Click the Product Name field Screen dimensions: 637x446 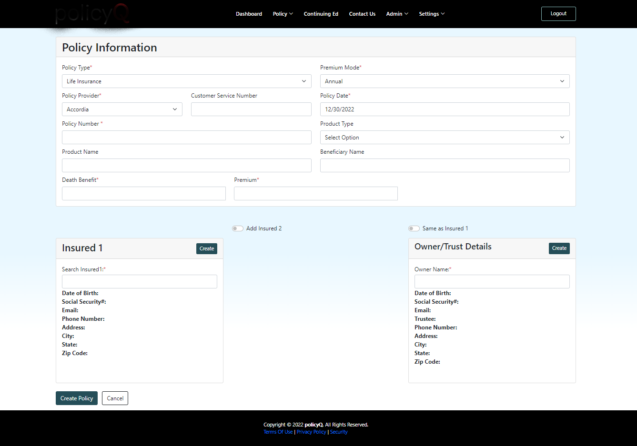187,166
